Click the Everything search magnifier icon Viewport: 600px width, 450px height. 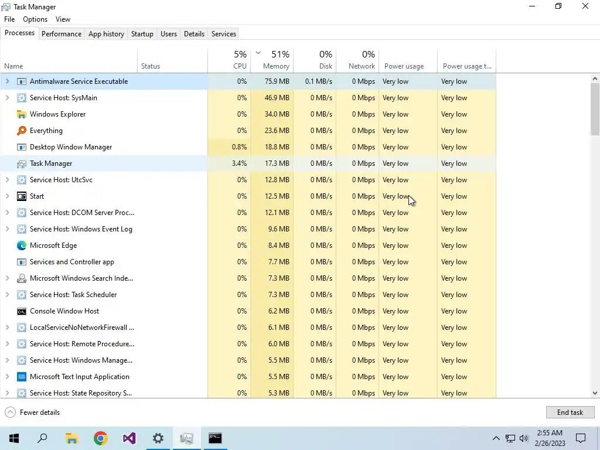[x=22, y=131]
